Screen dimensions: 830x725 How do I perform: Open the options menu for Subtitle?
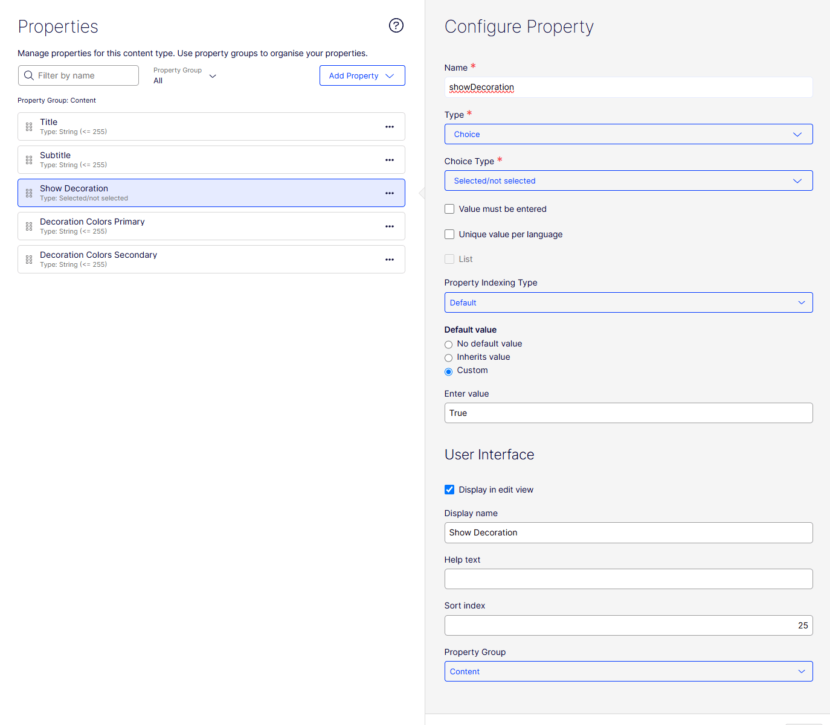coord(390,159)
